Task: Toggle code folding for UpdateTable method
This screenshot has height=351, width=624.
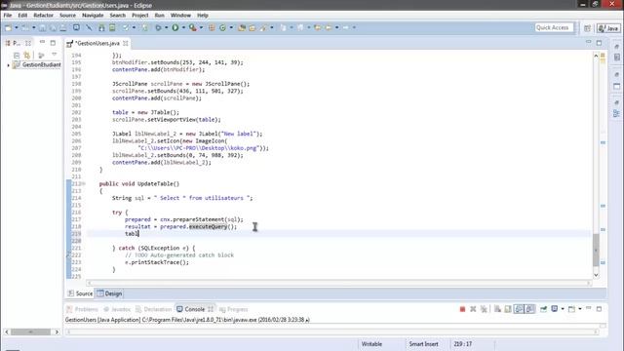Action: [84, 184]
